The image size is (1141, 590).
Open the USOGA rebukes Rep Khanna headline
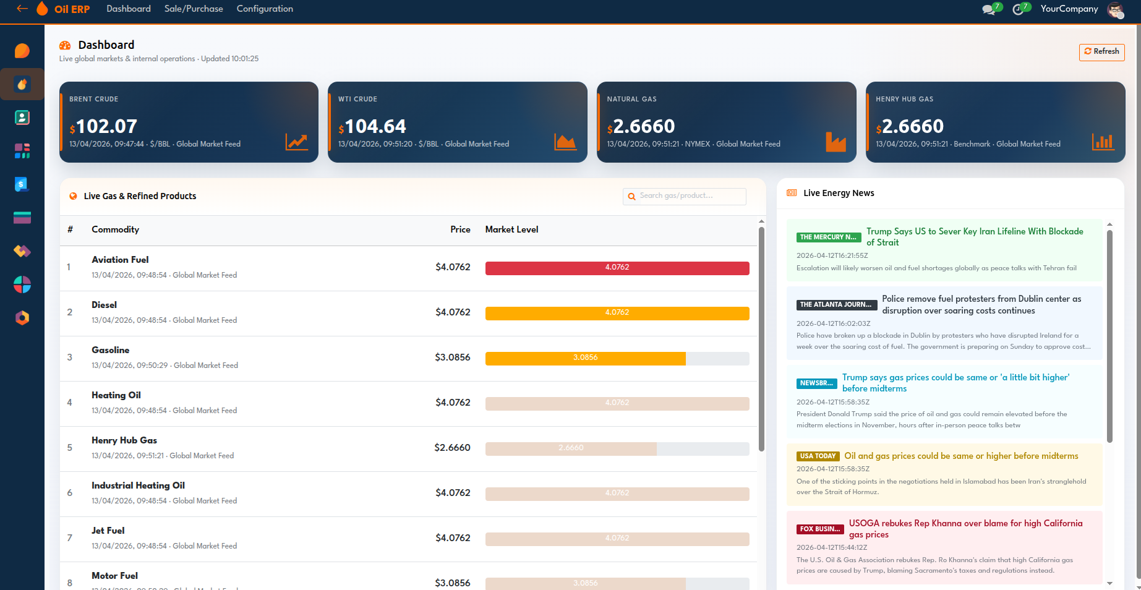tap(965, 529)
